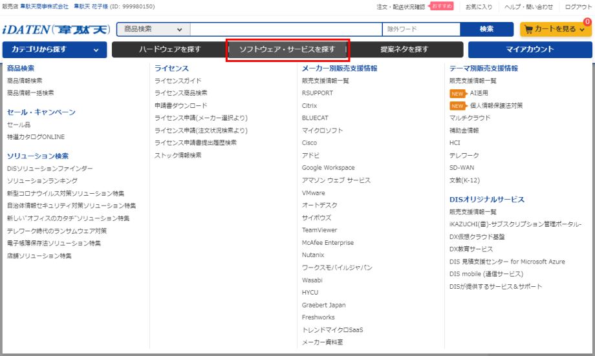Image resolution: width=595 pixels, height=356 pixels.
Task: Click the NEW badge beside AI活用
Action: pyautogui.click(x=458, y=93)
